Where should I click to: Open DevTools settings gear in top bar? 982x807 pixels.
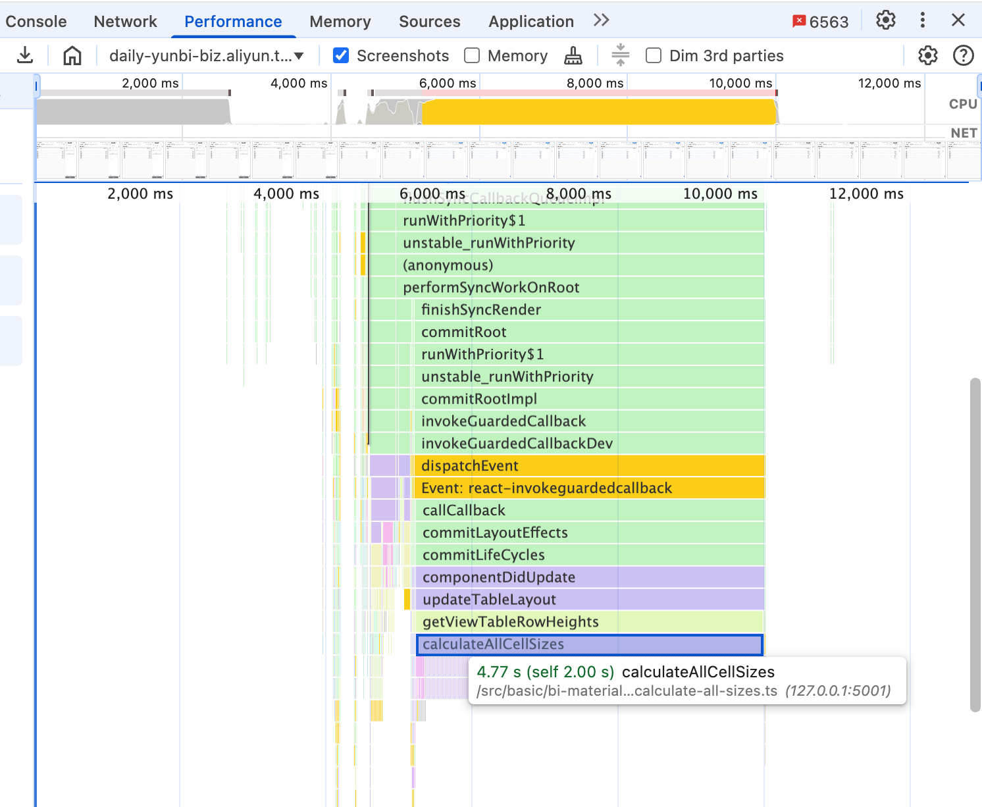pos(886,20)
